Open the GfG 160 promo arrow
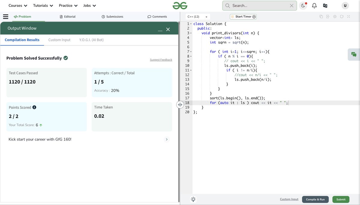Image resolution: width=360 pixels, height=205 pixels. tap(167, 139)
